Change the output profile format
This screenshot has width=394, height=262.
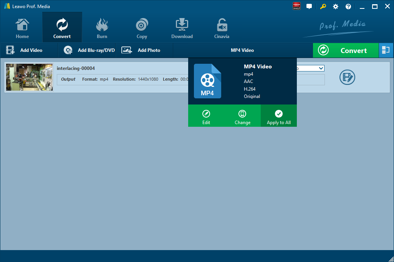click(242, 117)
